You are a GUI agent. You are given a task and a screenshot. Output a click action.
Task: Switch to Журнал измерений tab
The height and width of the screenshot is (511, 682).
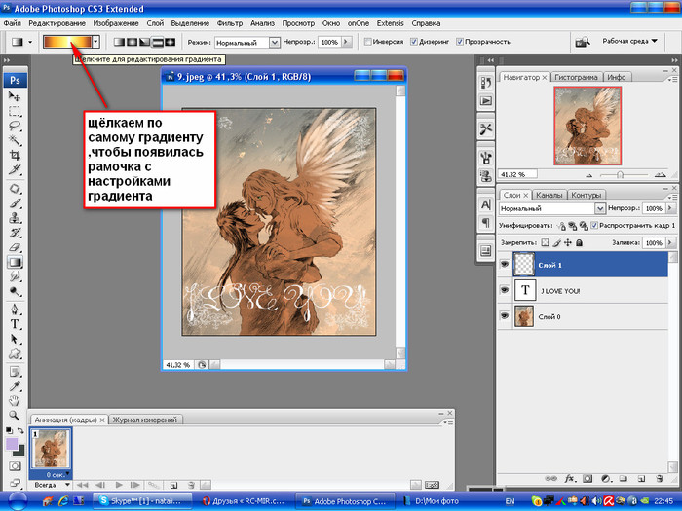click(x=145, y=420)
